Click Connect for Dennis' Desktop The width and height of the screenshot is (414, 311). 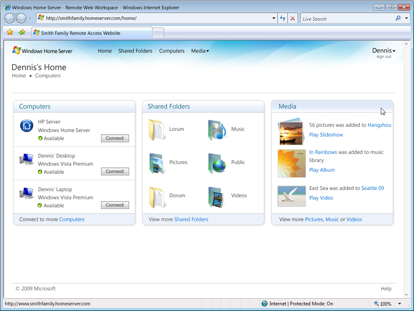coord(115,172)
